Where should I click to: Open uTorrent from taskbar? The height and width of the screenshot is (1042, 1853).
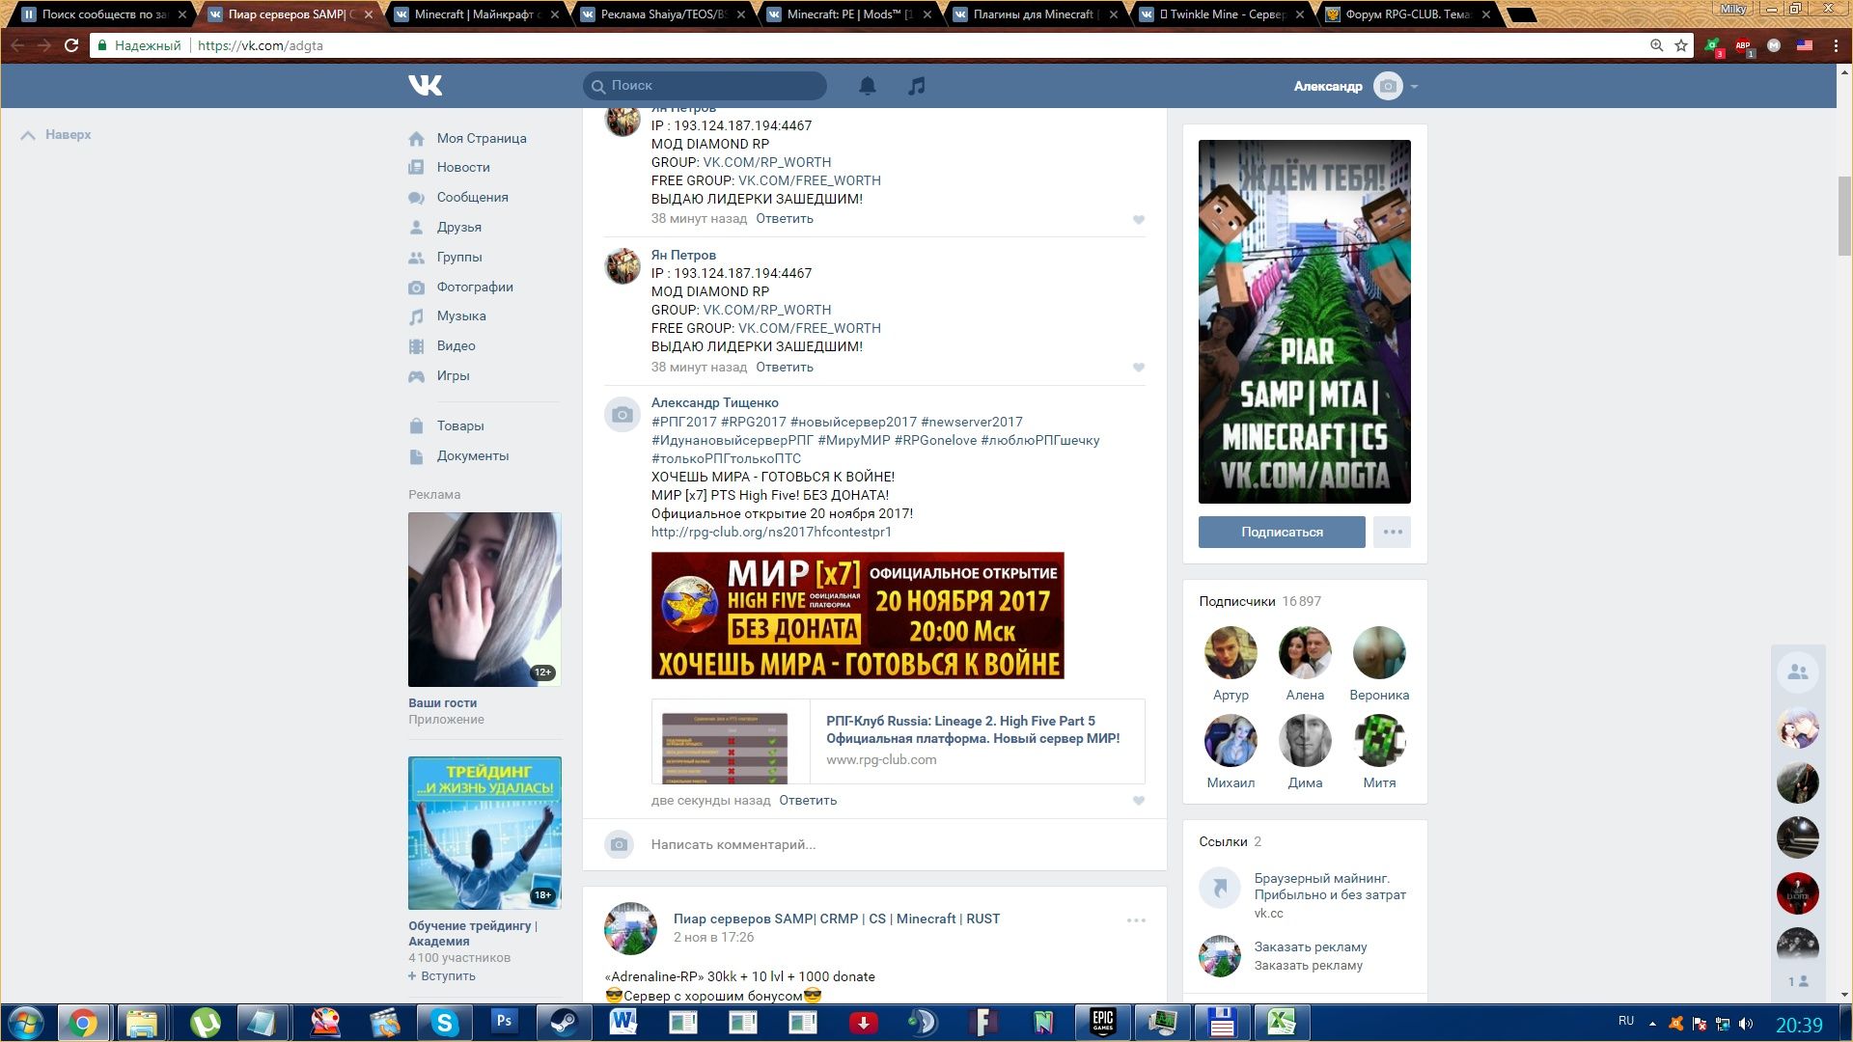pos(205,1022)
